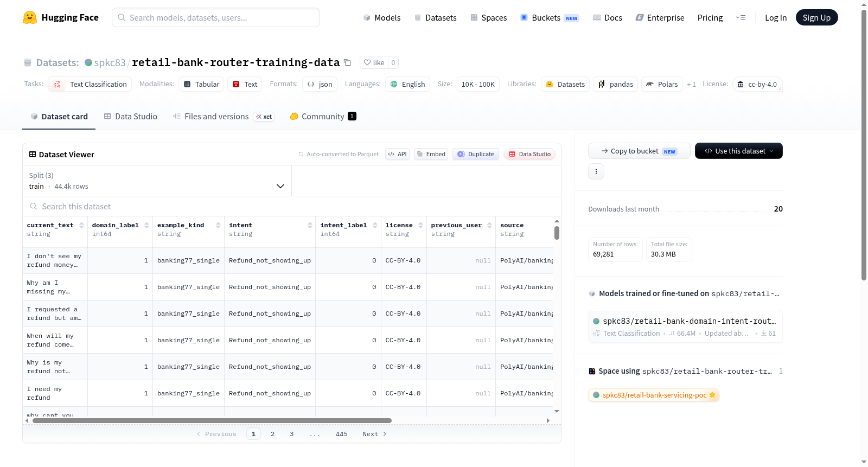Click the Embed button
This screenshot has height=467, width=868.
click(431, 154)
